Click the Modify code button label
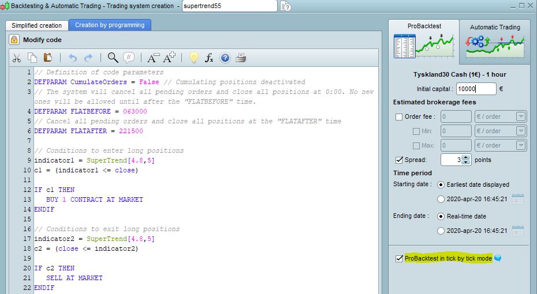The height and width of the screenshot is (294, 537). [42, 40]
